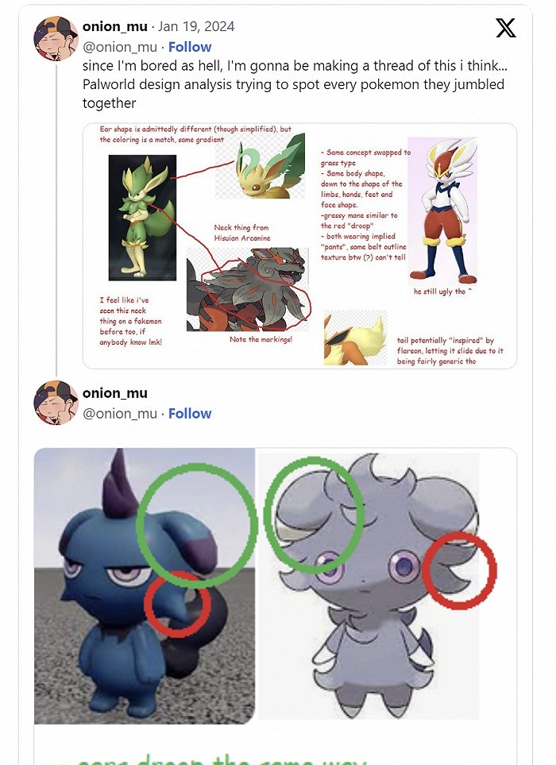
Task: Open @onion_mu handle in second tweet
Action: click(x=120, y=413)
